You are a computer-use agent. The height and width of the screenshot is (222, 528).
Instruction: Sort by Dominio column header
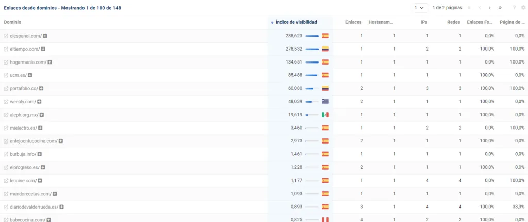click(12, 22)
